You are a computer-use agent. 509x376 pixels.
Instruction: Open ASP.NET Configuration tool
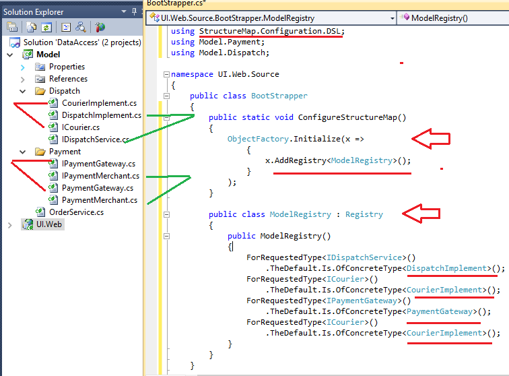point(100,27)
